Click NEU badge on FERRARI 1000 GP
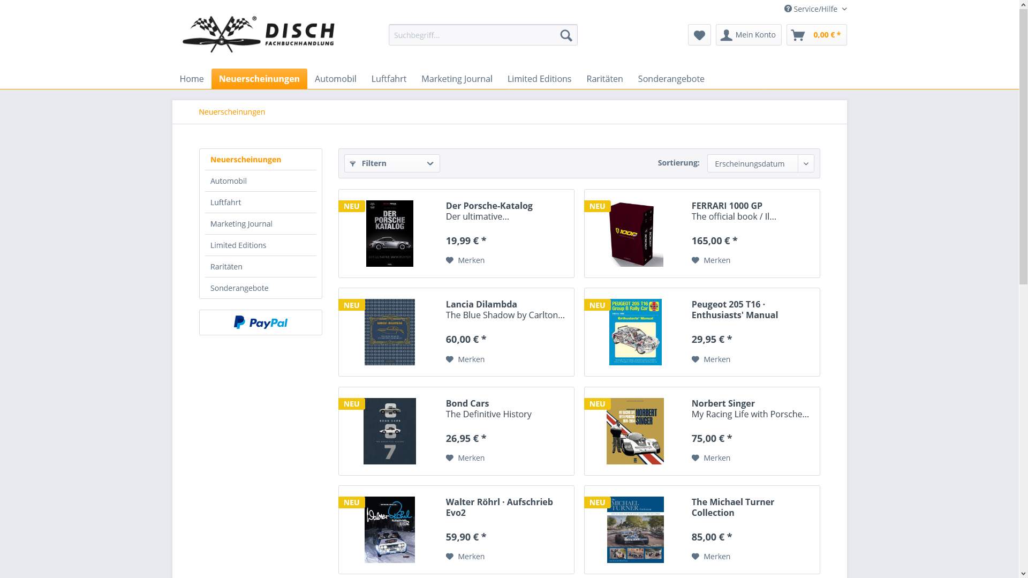The width and height of the screenshot is (1028, 578). click(x=598, y=206)
